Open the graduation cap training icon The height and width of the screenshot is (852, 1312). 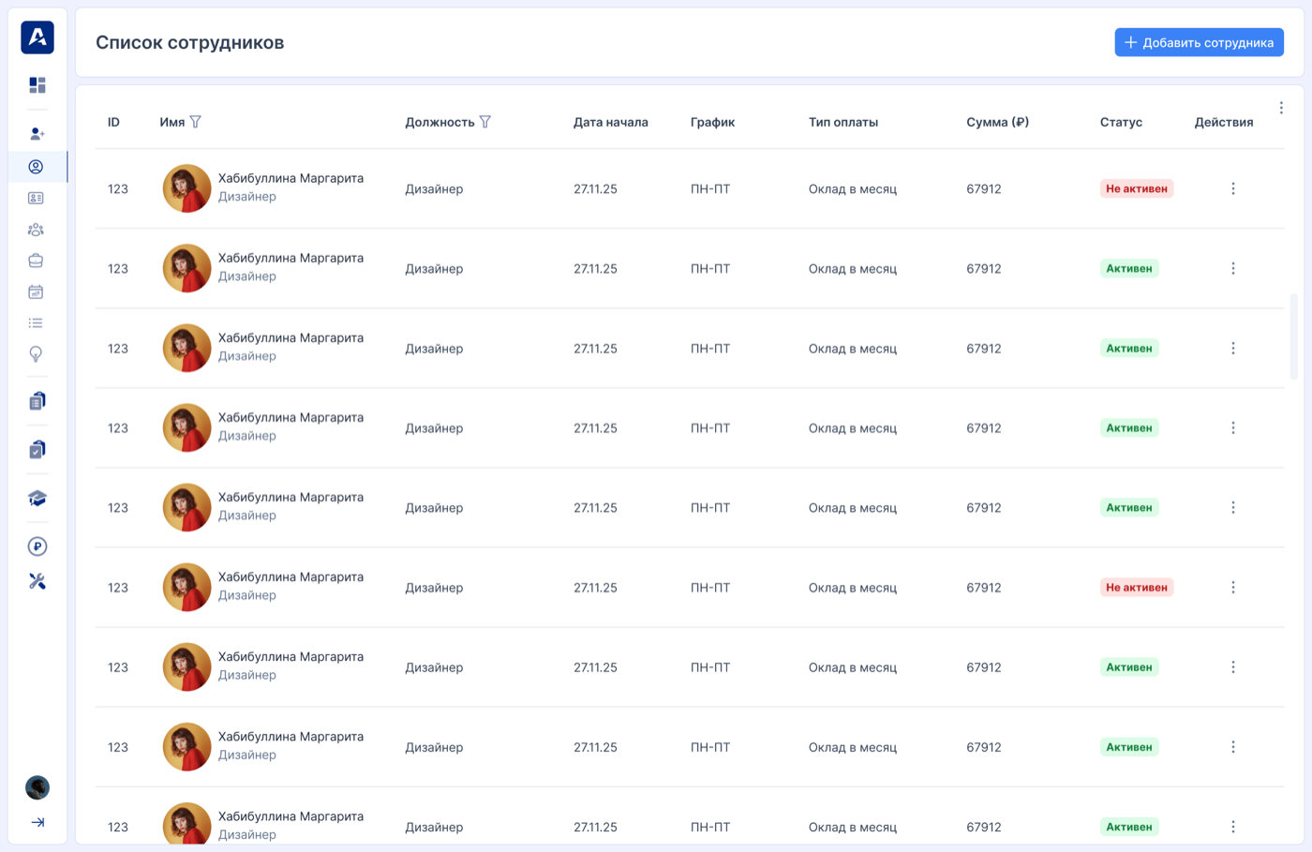tap(37, 499)
